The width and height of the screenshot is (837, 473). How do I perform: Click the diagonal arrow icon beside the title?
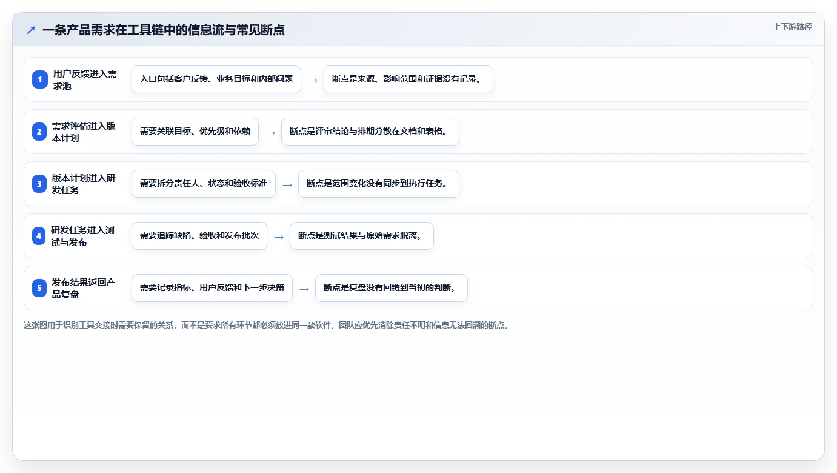tap(31, 30)
